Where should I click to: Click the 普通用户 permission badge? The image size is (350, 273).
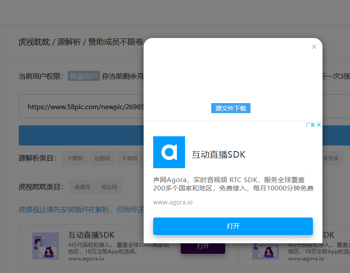click(83, 76)
